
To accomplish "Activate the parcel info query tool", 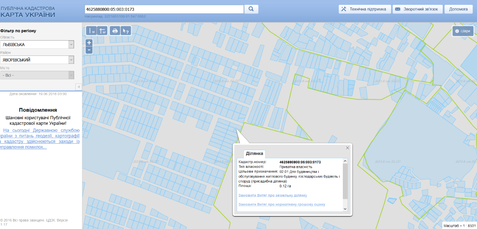I will coord(126,31).
